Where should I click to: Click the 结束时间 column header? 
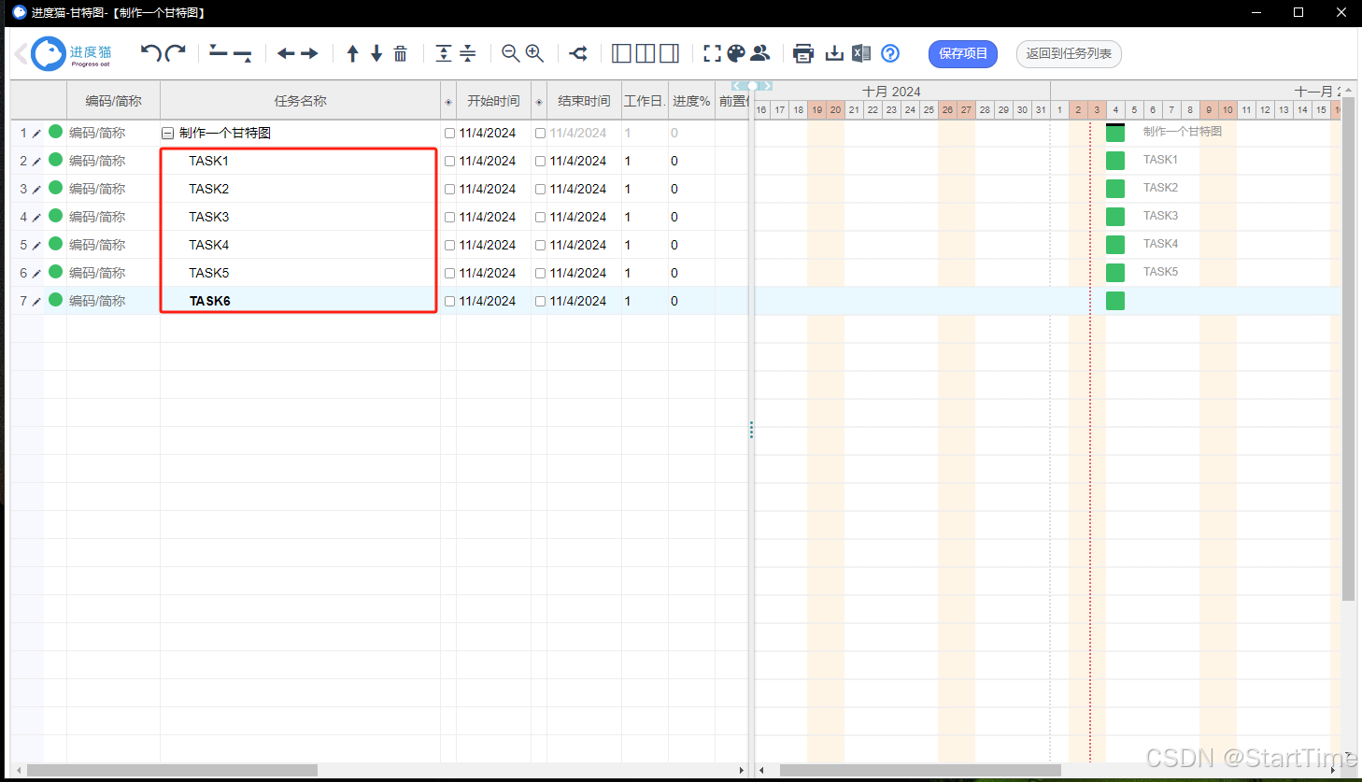584,101
